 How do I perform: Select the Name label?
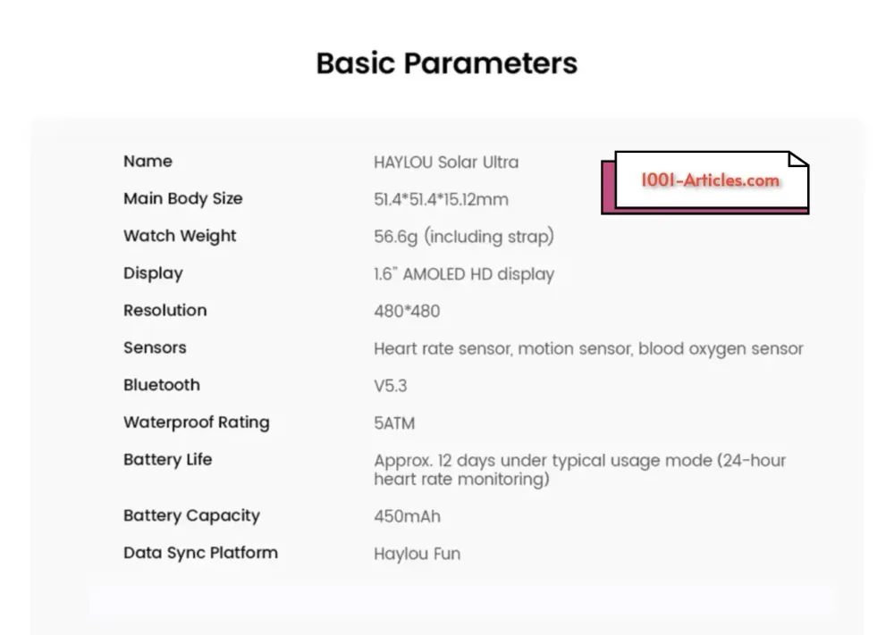point(148,161)
